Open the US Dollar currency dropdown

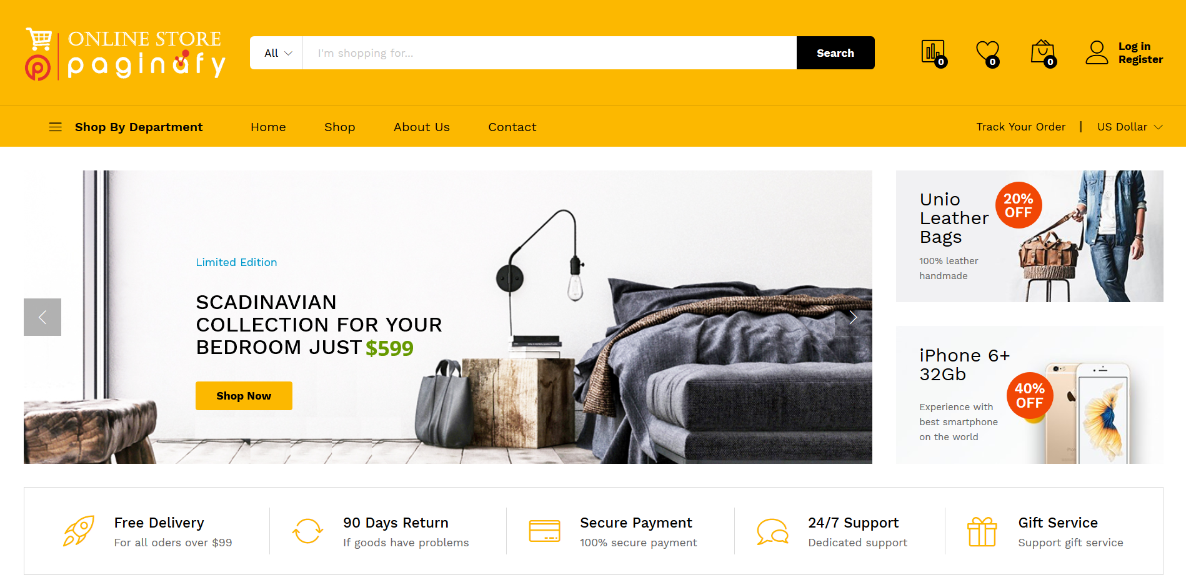click(1130, 127)
